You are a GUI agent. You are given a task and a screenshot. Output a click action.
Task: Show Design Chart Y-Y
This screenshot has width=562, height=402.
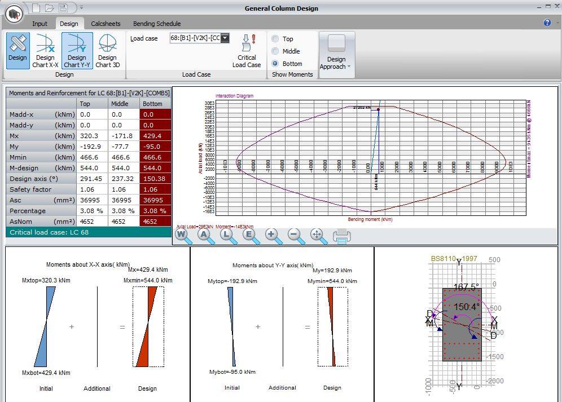(x=77, y=51)
